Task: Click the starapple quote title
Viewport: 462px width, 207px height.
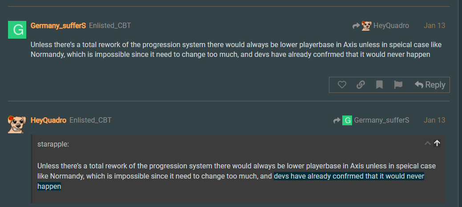Action: pos(53,144)
